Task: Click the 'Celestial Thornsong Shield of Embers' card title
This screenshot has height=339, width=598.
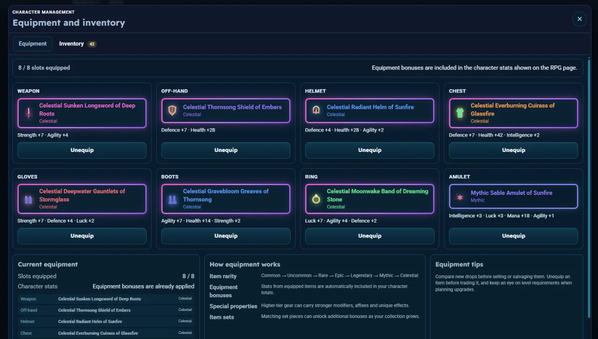Action: [232, 107]
